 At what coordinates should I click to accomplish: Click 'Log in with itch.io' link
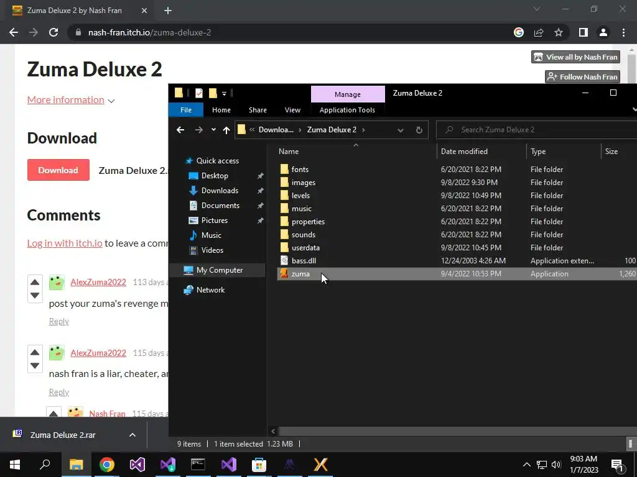point(65,243)
